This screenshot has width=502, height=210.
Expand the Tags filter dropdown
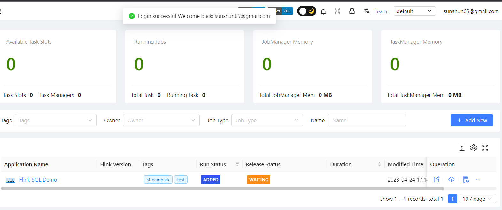pos(56,120)
